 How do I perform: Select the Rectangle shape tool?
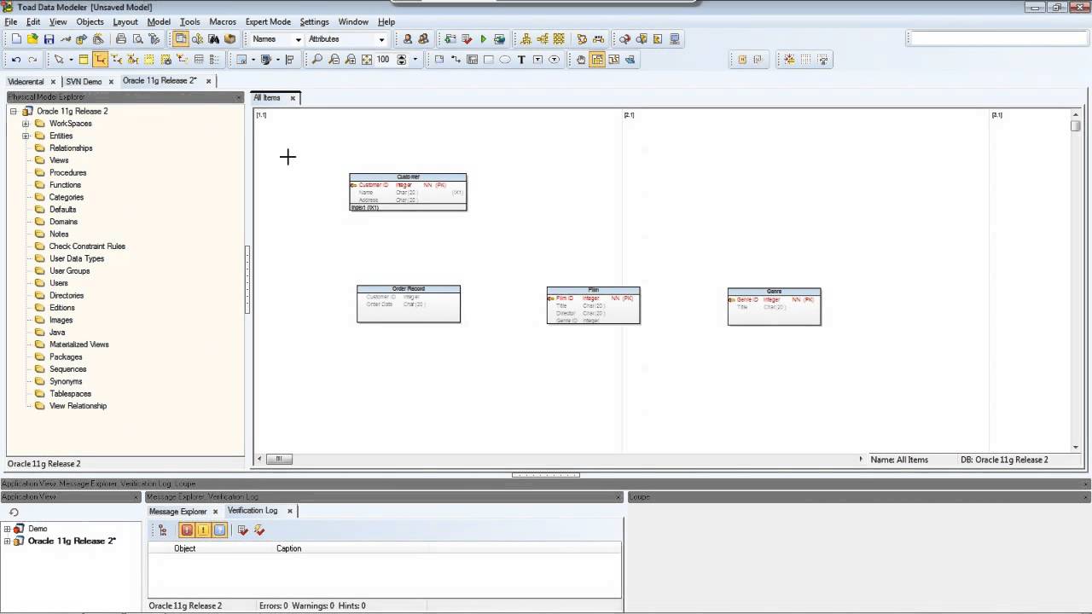489,60
